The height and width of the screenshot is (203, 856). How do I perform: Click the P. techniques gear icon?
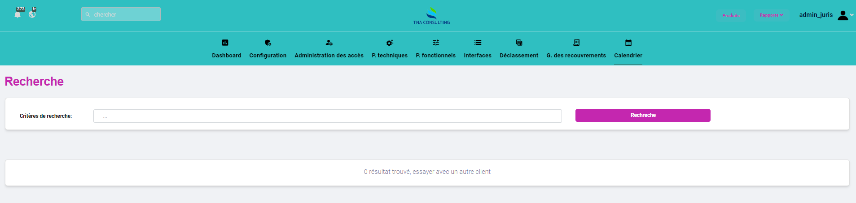click(x=390, y=43)
